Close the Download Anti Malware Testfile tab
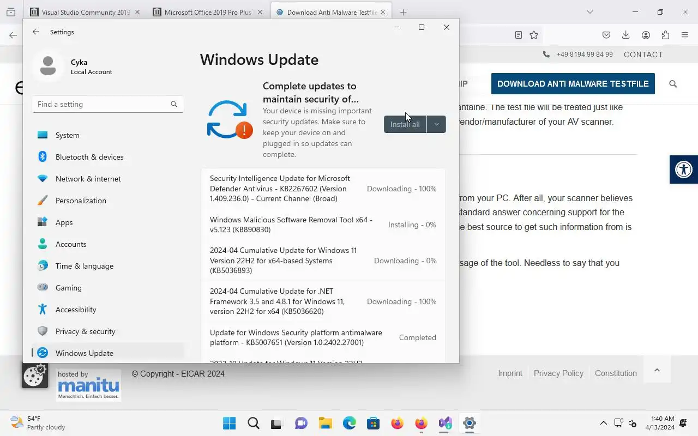The image size is (698, 436). click(383, 12)
